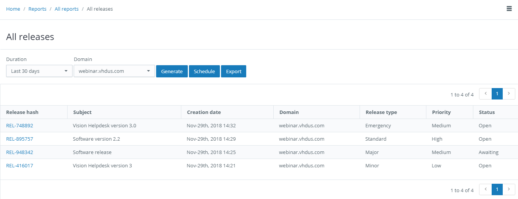Click the Schedule button

click(x=204, y=71)
